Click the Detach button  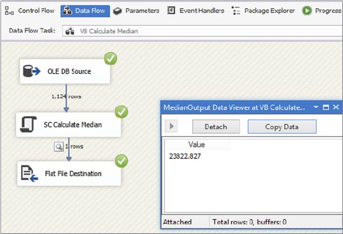(216, 127)
